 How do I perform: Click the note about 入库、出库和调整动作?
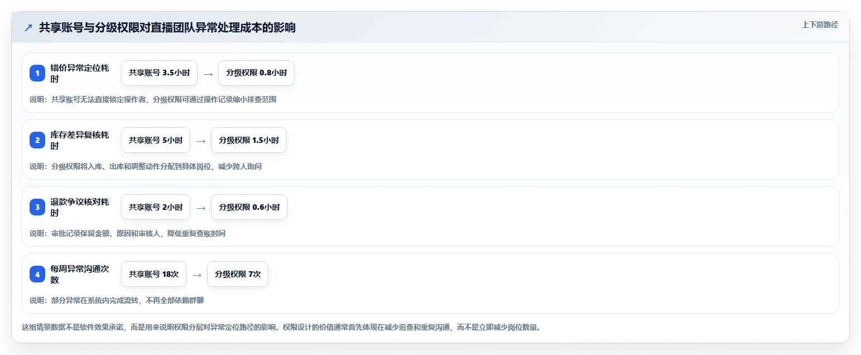(146, 166)
